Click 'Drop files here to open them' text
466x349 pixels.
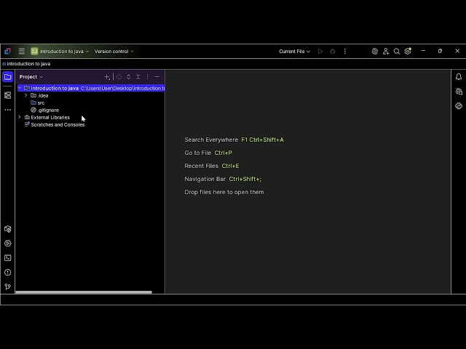(x=224, y=192)
